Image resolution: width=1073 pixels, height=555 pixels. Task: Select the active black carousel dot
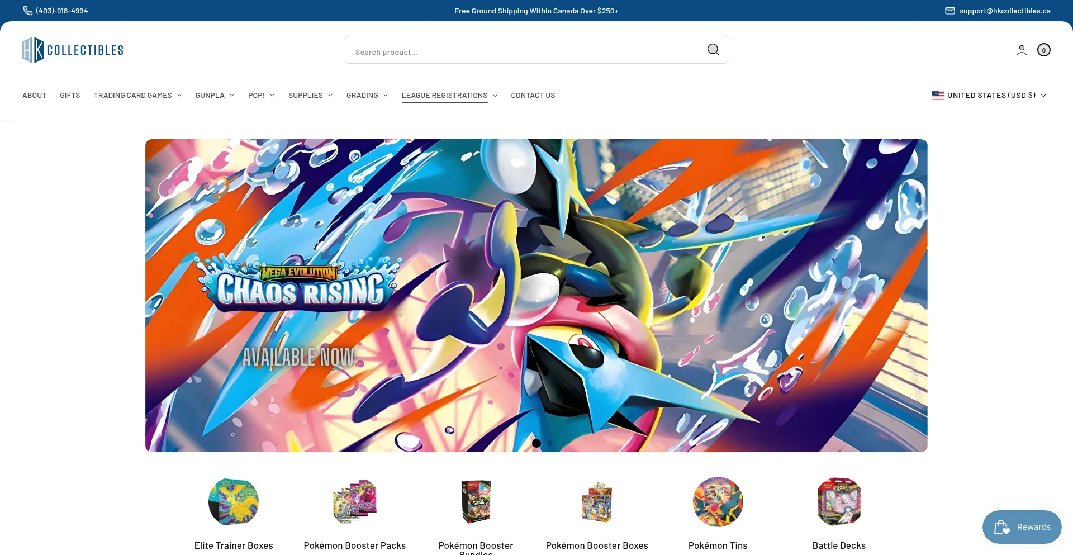pyautogui.click(x=536, y=443)
